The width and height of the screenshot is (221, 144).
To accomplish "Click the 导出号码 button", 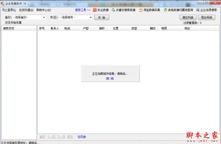I will click(207, 17).
